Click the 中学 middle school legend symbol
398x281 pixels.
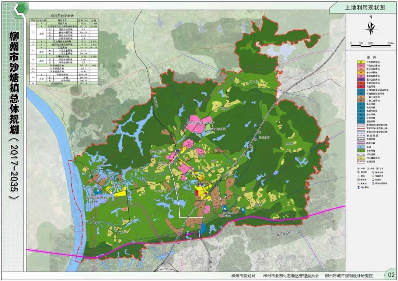pos(359,168)
